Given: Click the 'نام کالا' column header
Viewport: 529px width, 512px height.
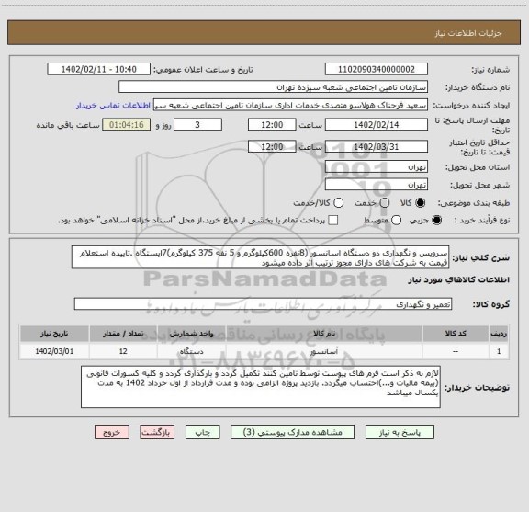Looking at the screenshot, I should click(324, 334).
